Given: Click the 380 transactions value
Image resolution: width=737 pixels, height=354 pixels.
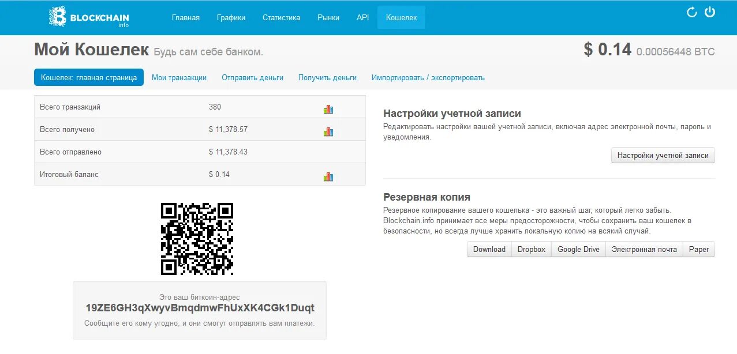Looking at the screenshot, I should [215, 107].
